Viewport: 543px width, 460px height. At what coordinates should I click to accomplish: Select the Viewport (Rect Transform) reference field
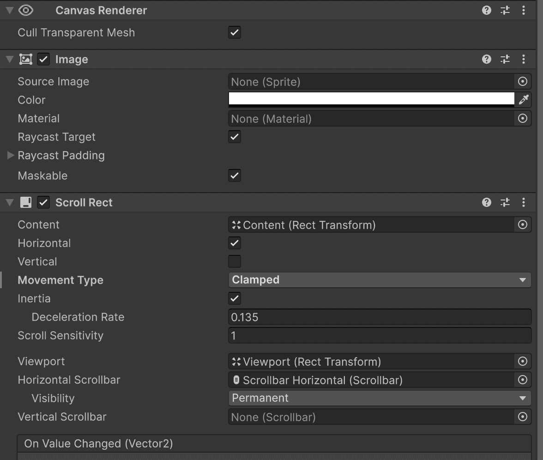click(371, 361)
